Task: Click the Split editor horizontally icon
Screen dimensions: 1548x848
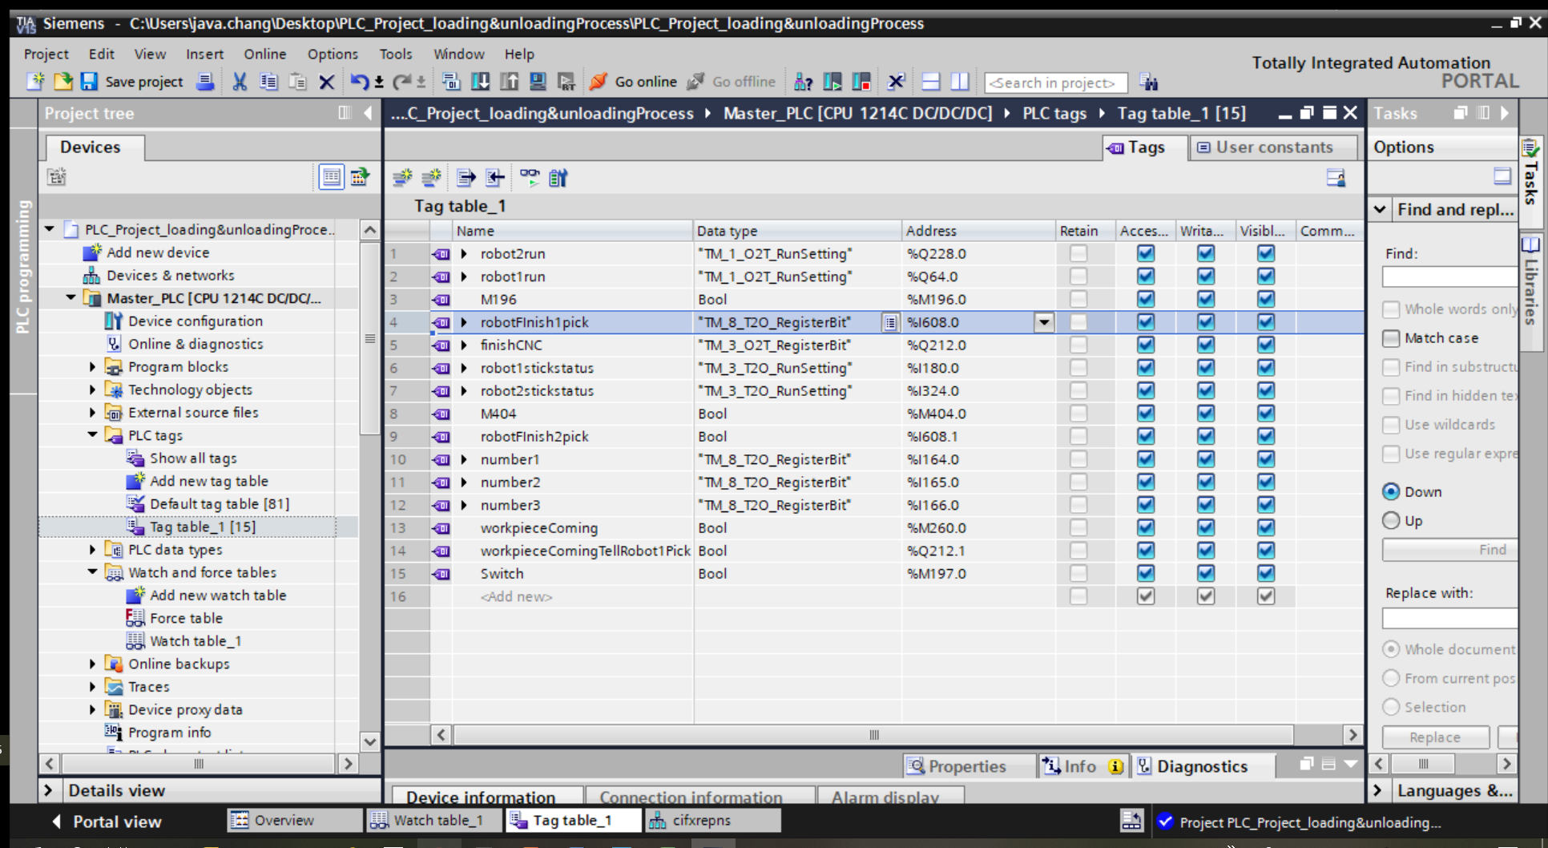Action: pyautogui.click(x=930, y=82)
